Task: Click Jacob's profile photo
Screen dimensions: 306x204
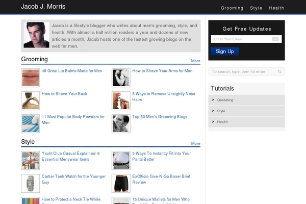Action: tap(37, 35)
